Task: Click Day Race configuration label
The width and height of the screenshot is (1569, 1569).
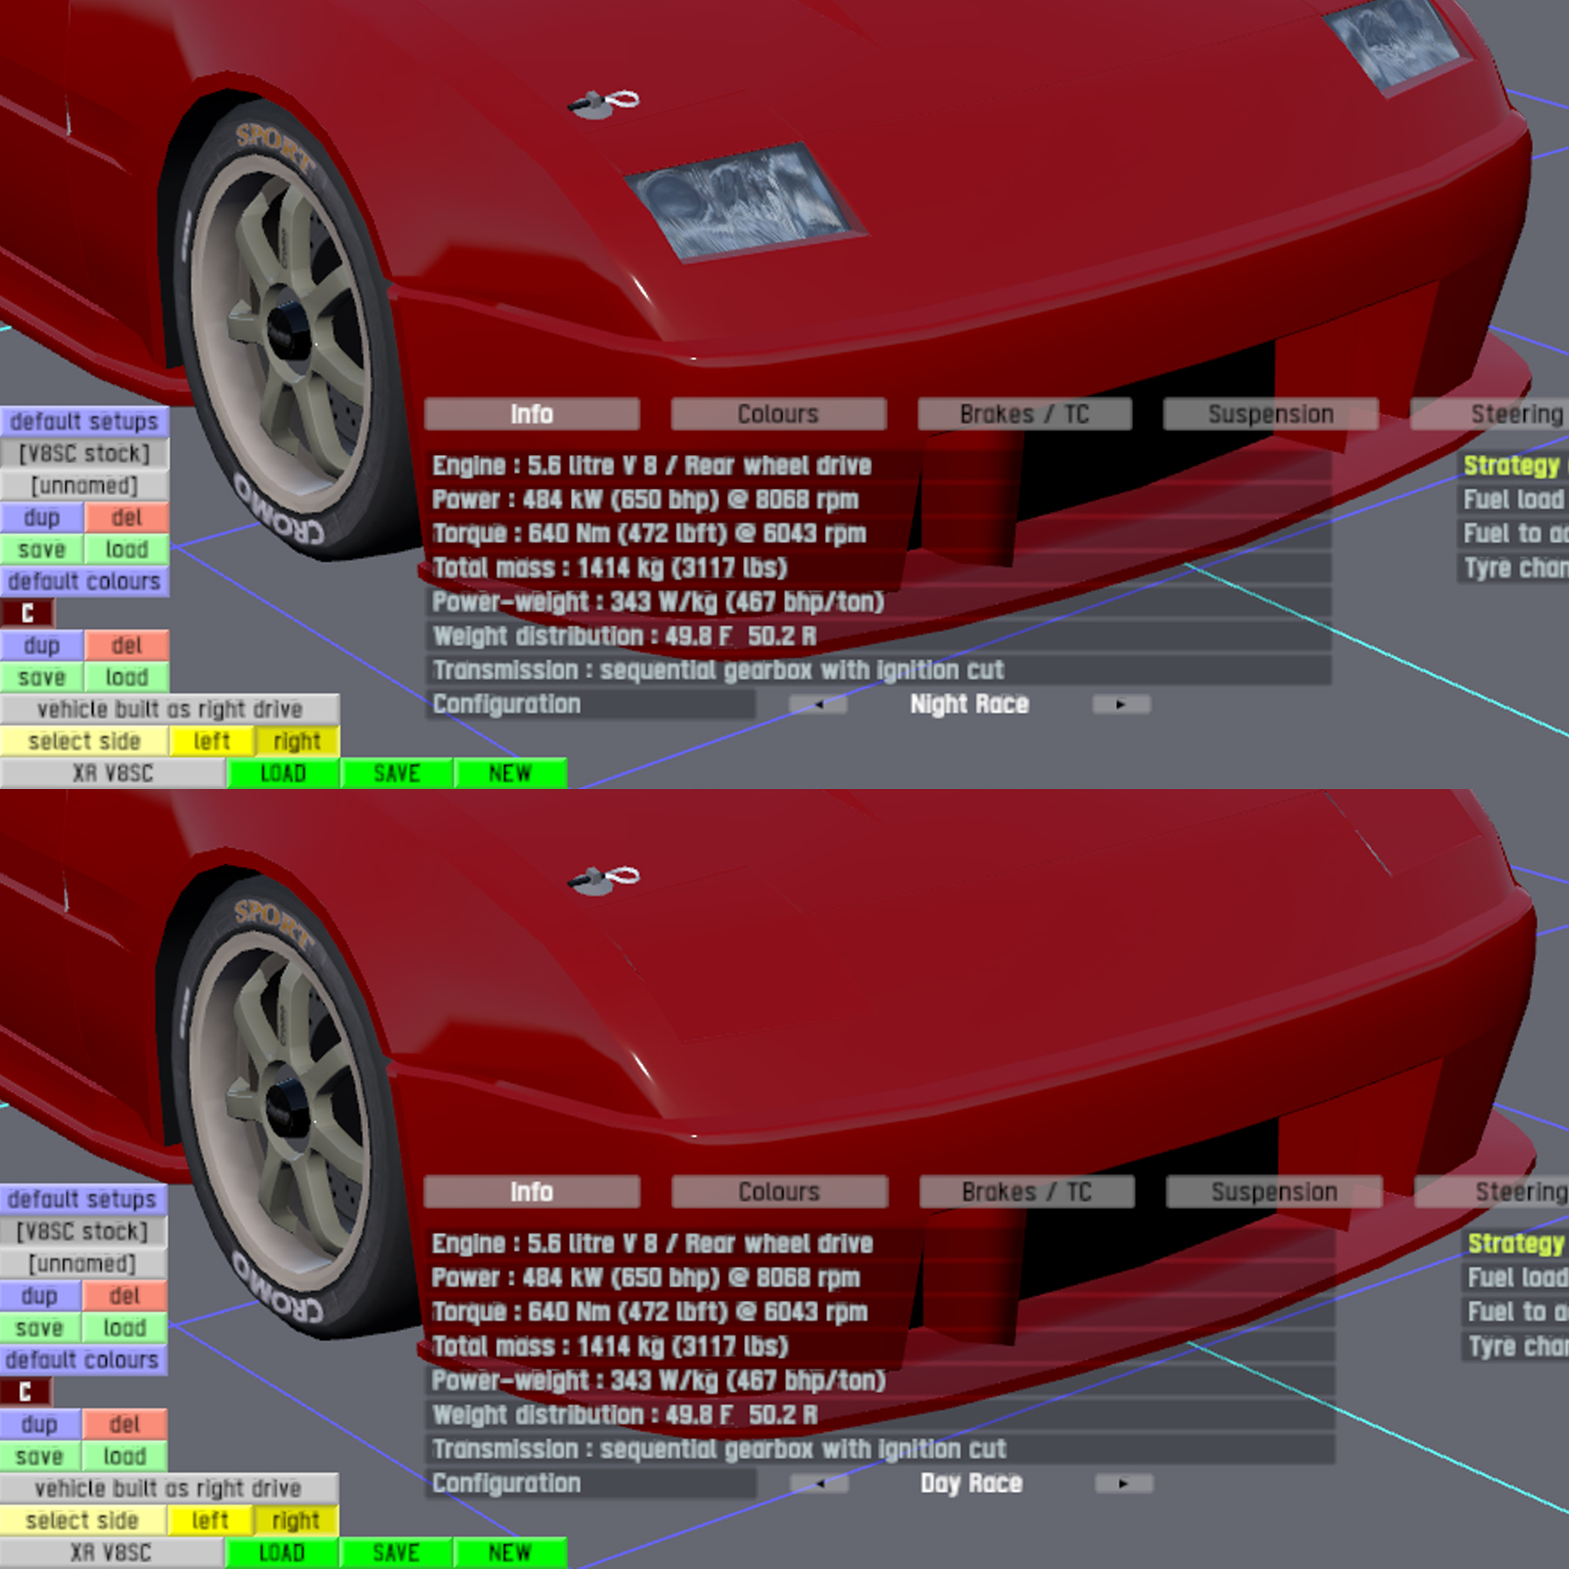Action: pyautogui.click(x=971, y=1484)
